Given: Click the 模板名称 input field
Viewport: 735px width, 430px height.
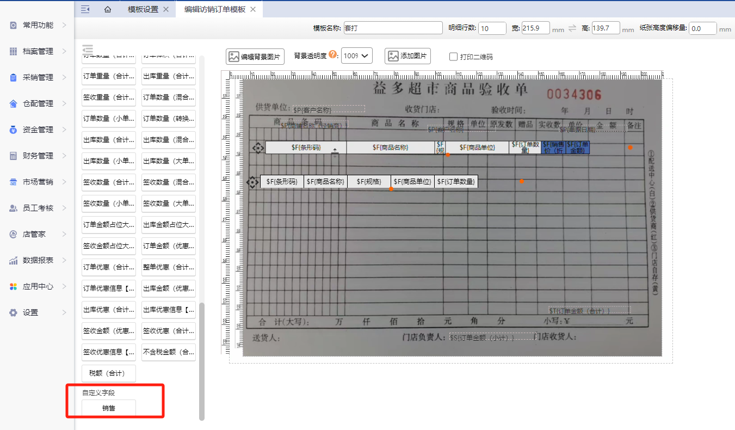Looking at the screenshot, I should (x=393, y=28).
